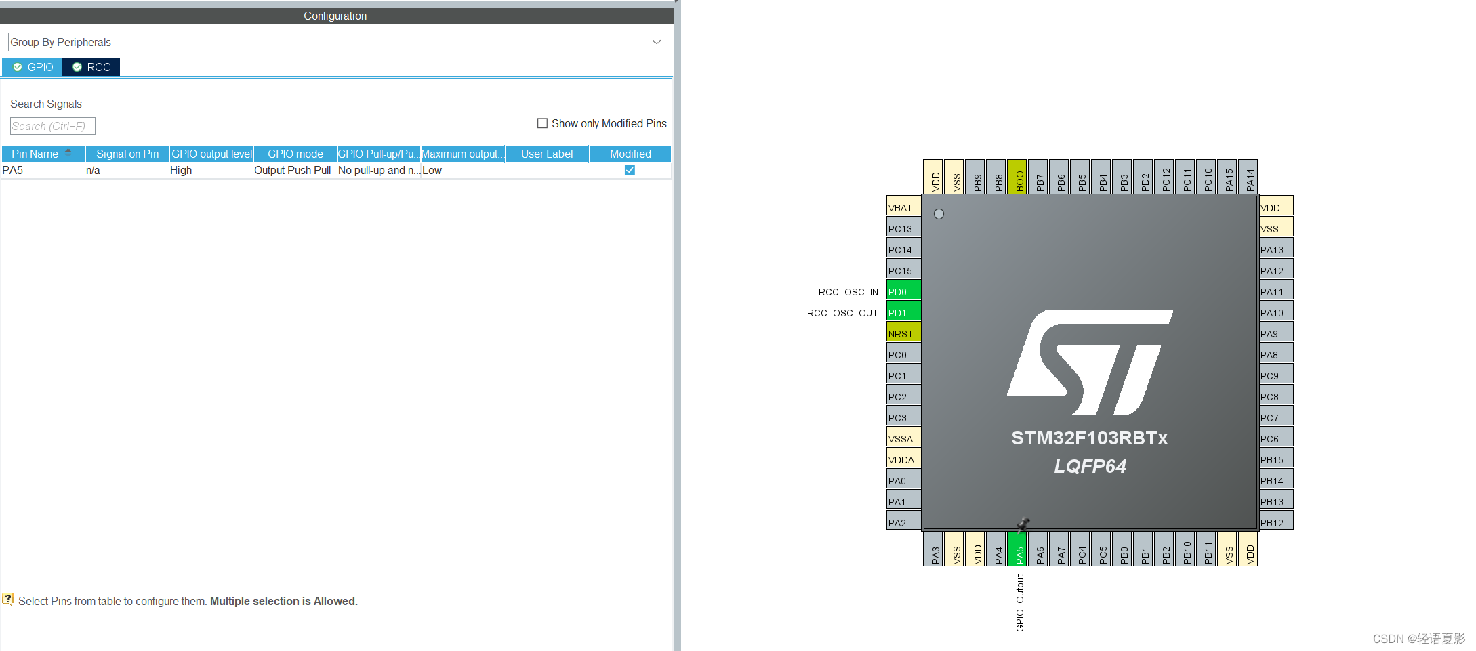The width and height of the screenshot is (1476, 651).
Task: Click the NRST pin on chip
Action: coord(904,333)
